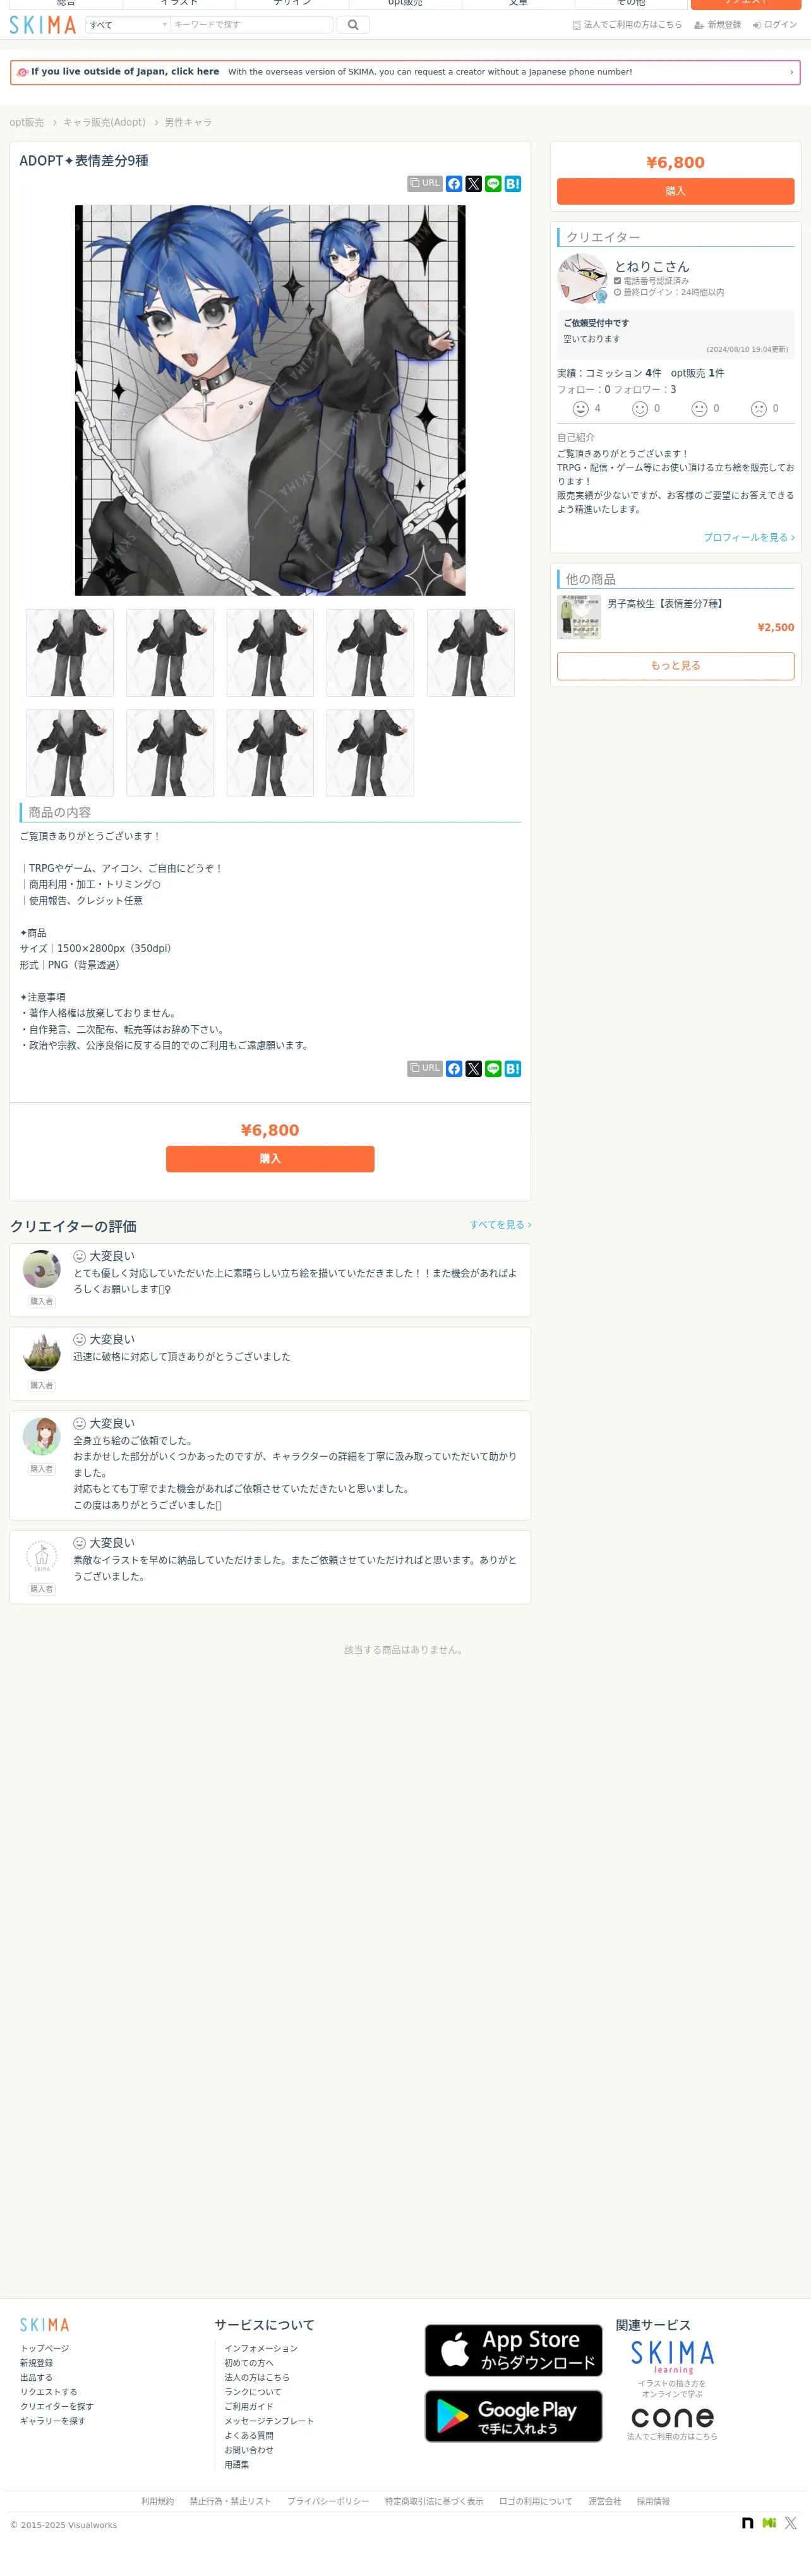Open プロフィールを見る link
The height and width of the screenshot is (2576, 811).
(x=749, y=537)
